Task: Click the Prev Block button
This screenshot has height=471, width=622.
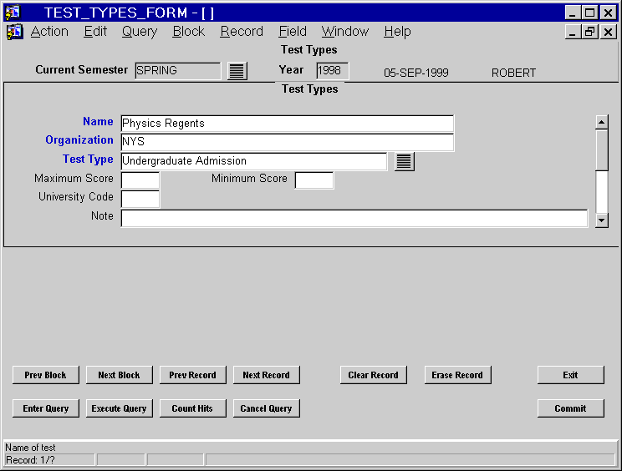Action: [x=46, y=375]
